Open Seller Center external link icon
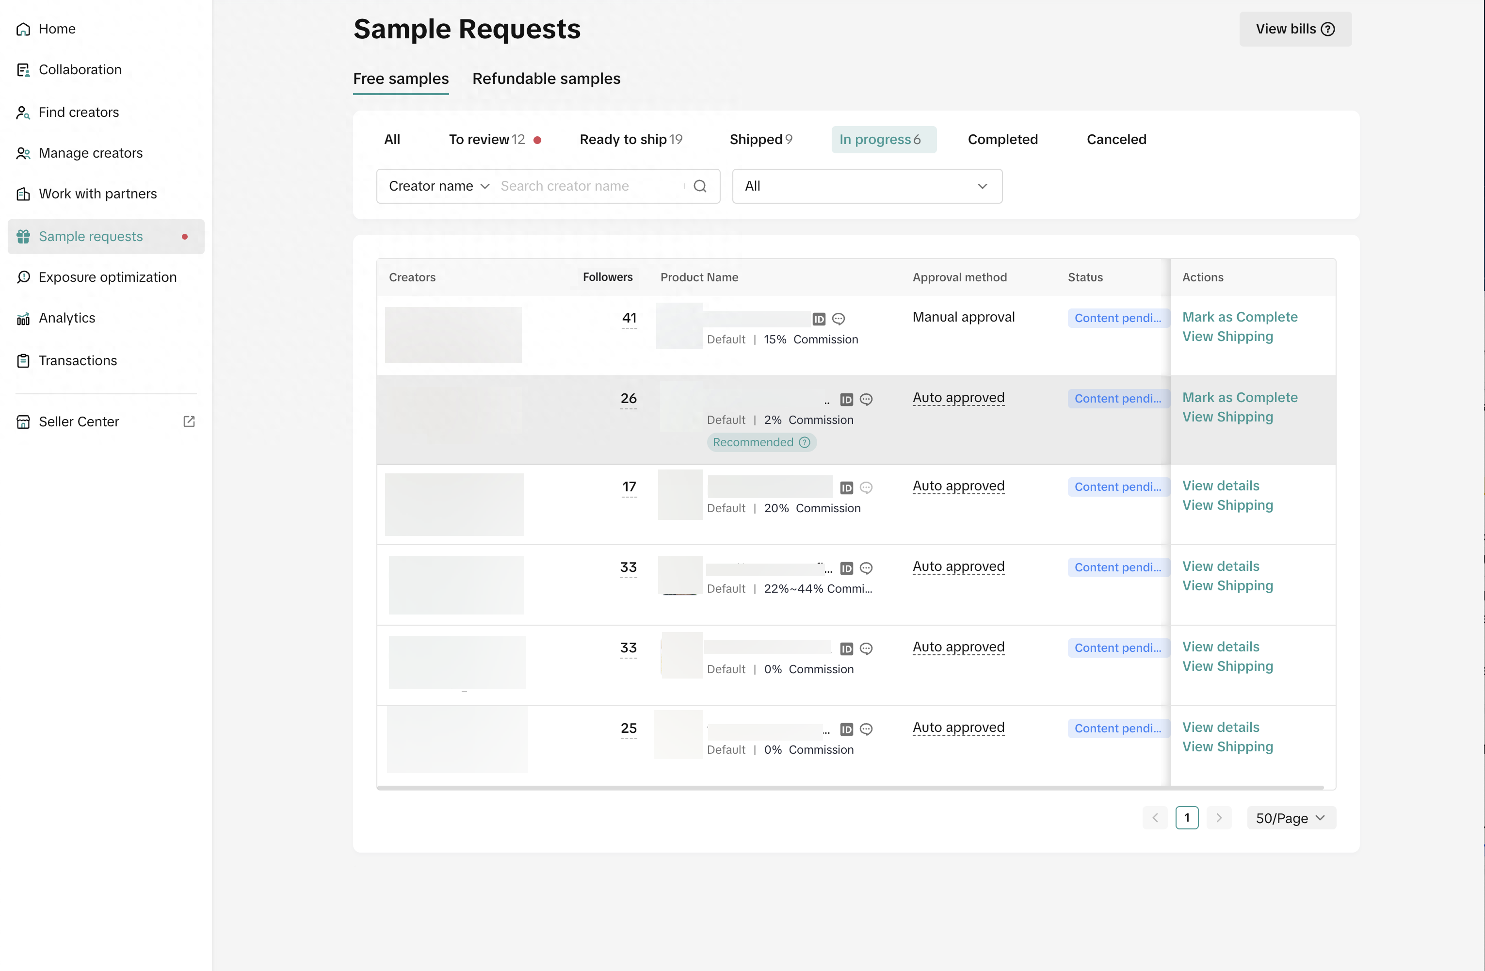1485x971 pixels. [x=189, y=422]
